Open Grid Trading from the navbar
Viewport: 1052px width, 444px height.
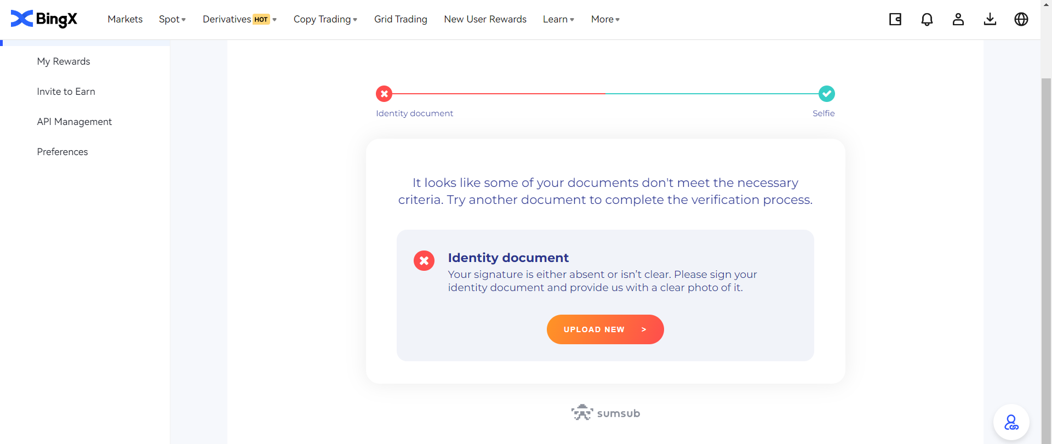click(401, 19)
